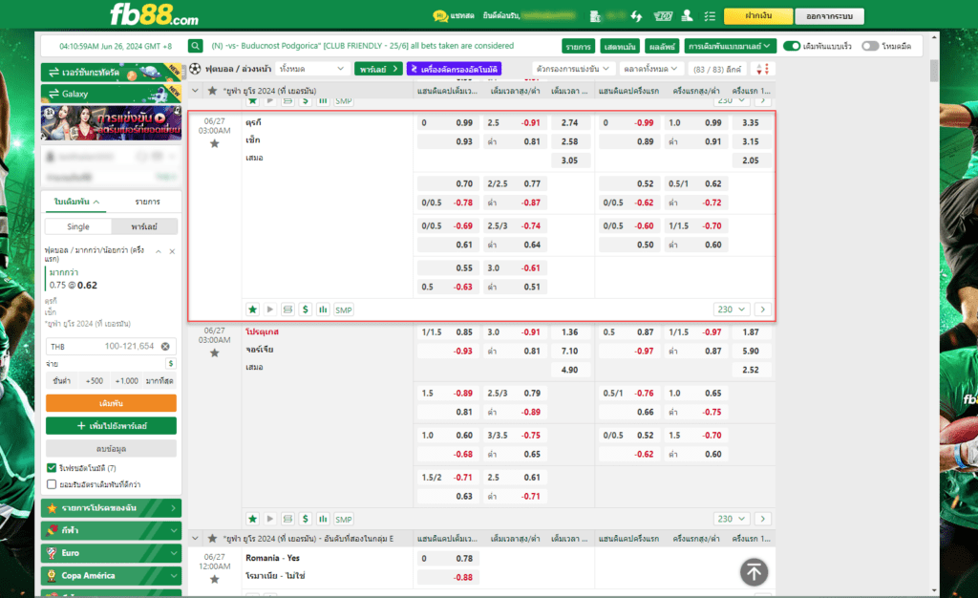Viewport: 978px width, 598px height.
Task: Click the promo banner thumbnail with women
Action: pyautogui.click(x=111, y=123)
